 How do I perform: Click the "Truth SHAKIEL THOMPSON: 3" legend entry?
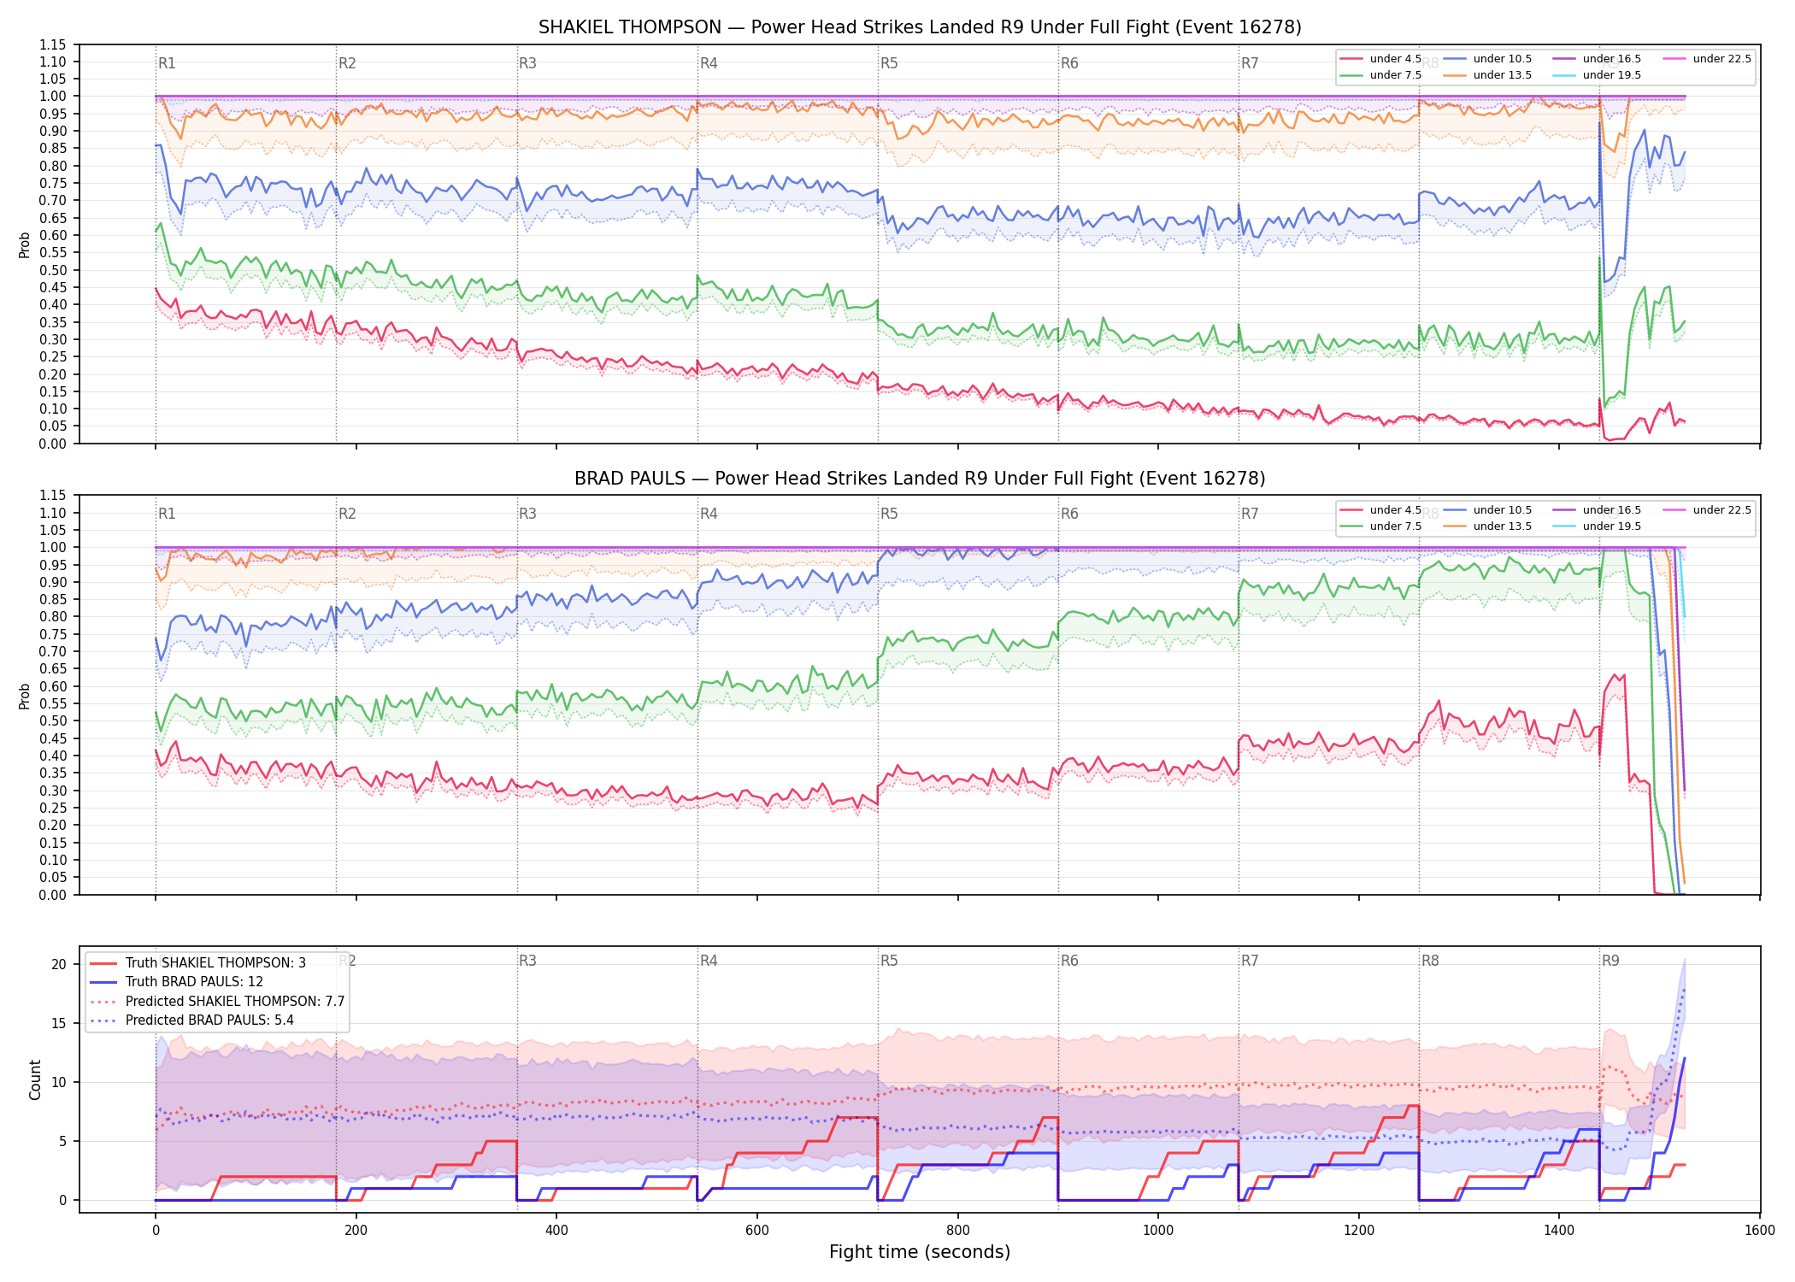(197, 963)
